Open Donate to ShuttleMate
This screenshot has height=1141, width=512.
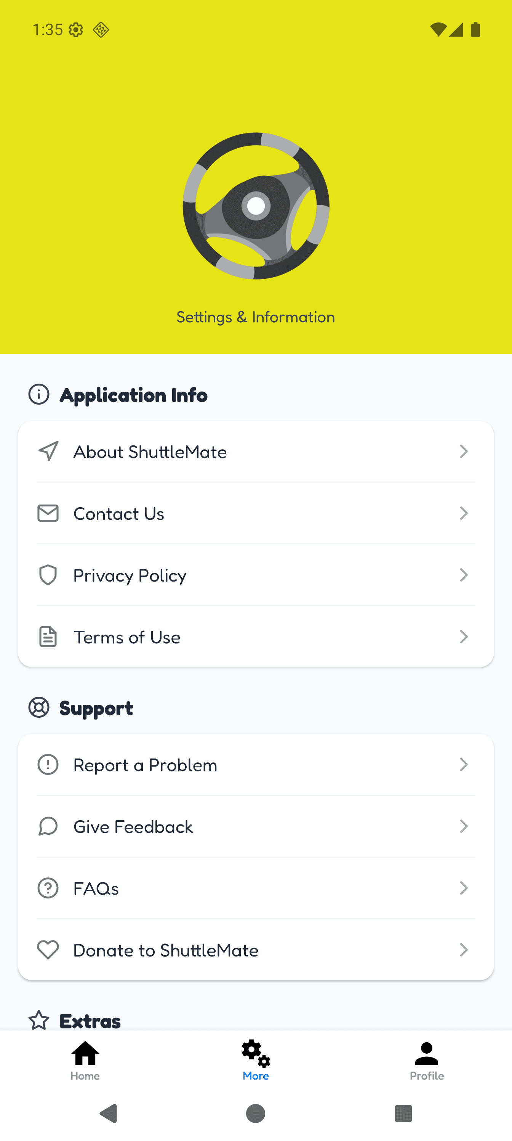(x=256, y=950)
